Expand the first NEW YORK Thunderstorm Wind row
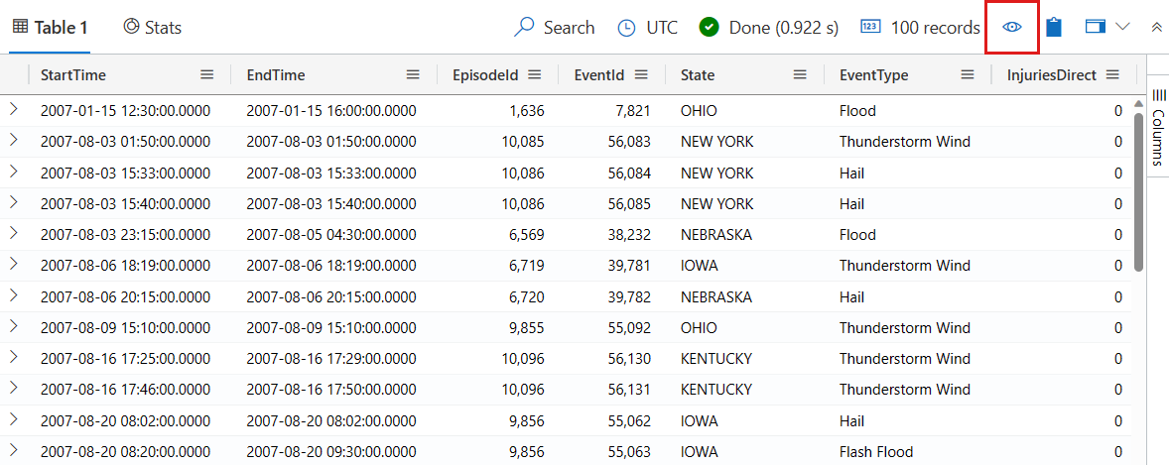 click(14, 141)
